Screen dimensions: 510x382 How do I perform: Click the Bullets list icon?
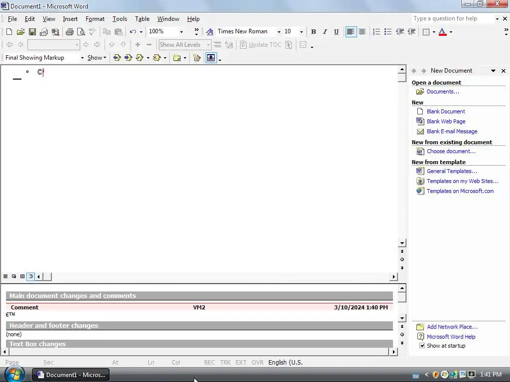(x=387, y=31)
